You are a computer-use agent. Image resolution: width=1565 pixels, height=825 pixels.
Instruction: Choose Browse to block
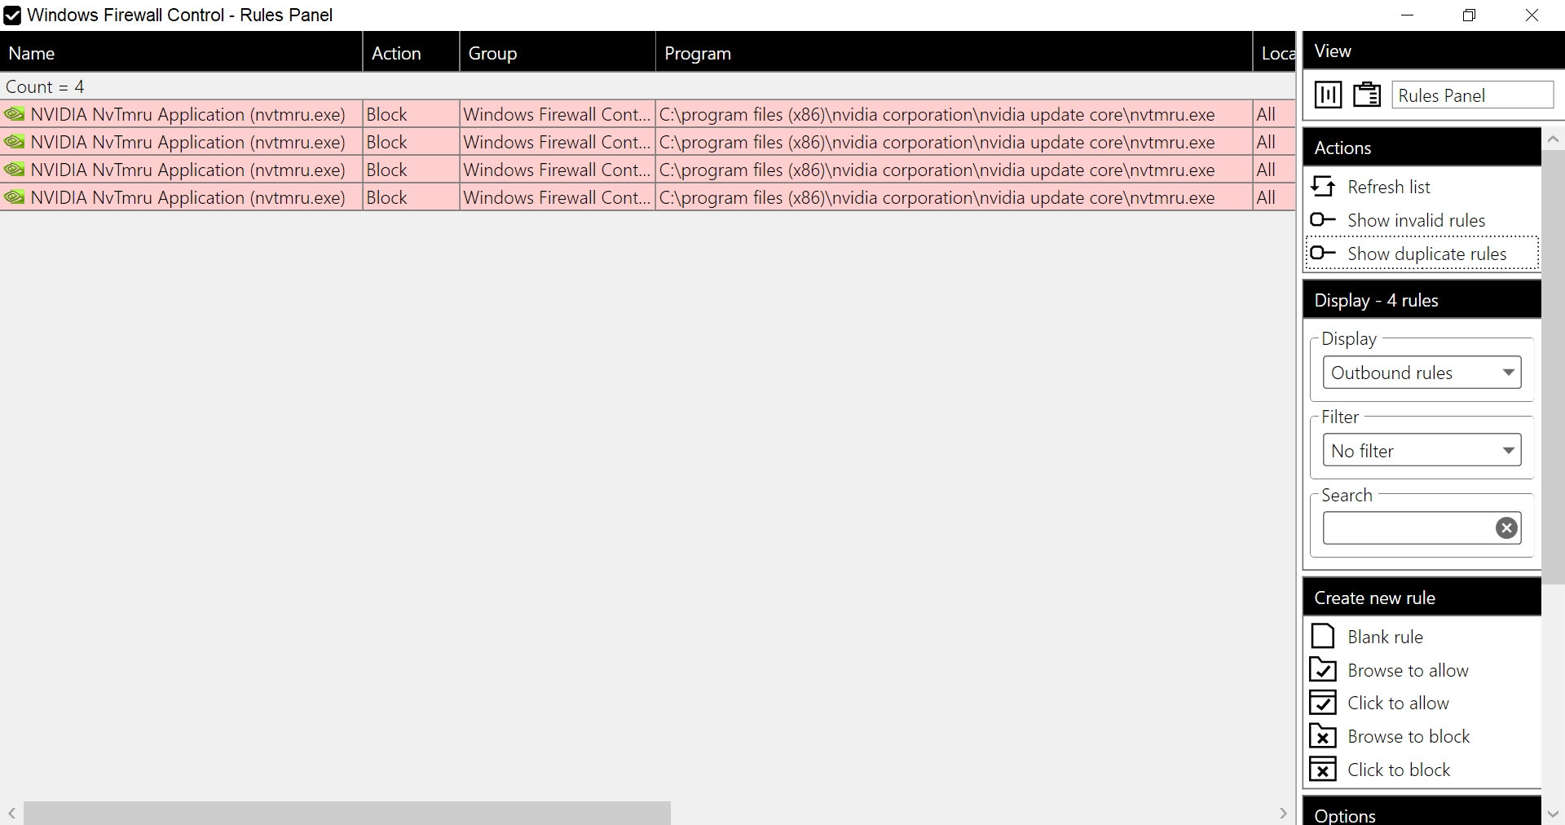tap(1422, 736)
